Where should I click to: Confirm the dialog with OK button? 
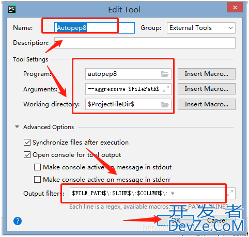[176, 220]
